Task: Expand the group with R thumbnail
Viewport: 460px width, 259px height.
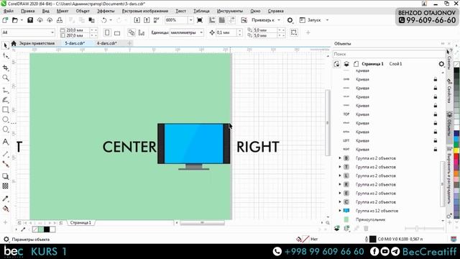Action: click(340, 184)
